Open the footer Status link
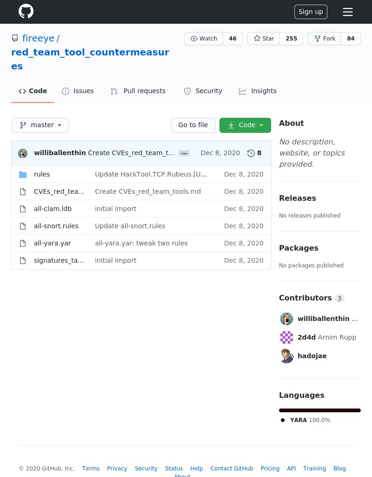The height and width of the screenshot is (477, 372). click(x=174, y=469)
